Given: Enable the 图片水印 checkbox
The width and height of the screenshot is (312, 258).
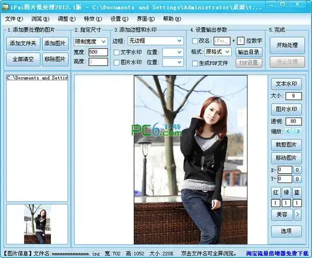Looking at the screenshot, I should point(116,62).
